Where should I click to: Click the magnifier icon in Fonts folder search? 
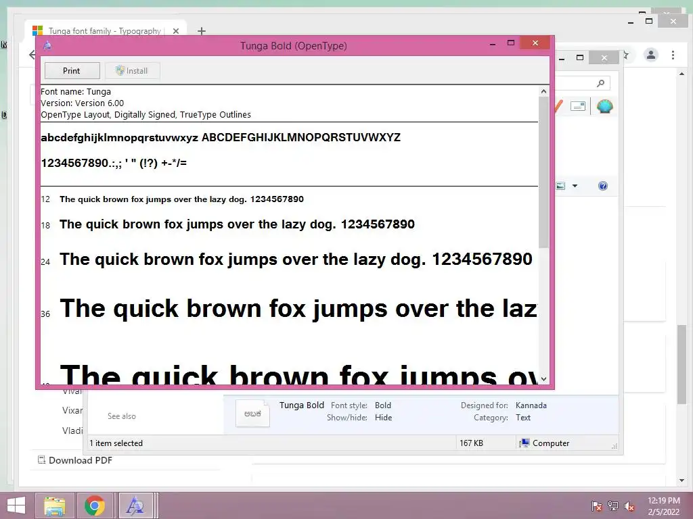point(600,83)
